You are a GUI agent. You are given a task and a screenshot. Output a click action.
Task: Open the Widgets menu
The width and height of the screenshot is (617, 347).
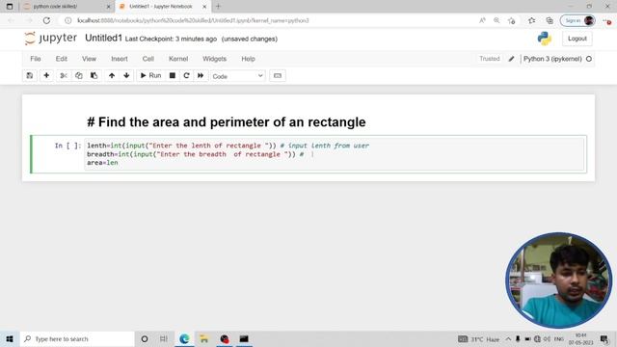(x=214, y=59)
